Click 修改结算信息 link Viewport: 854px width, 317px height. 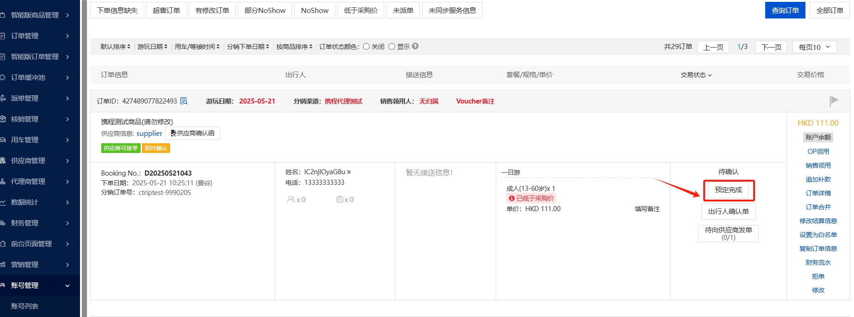[818, 221]
